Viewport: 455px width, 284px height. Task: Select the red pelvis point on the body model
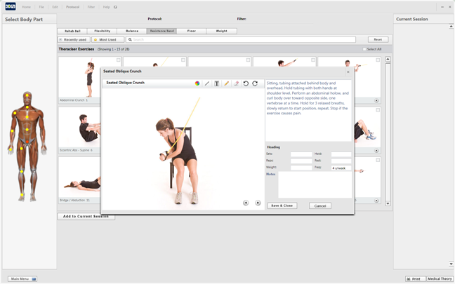pos(27,142)
